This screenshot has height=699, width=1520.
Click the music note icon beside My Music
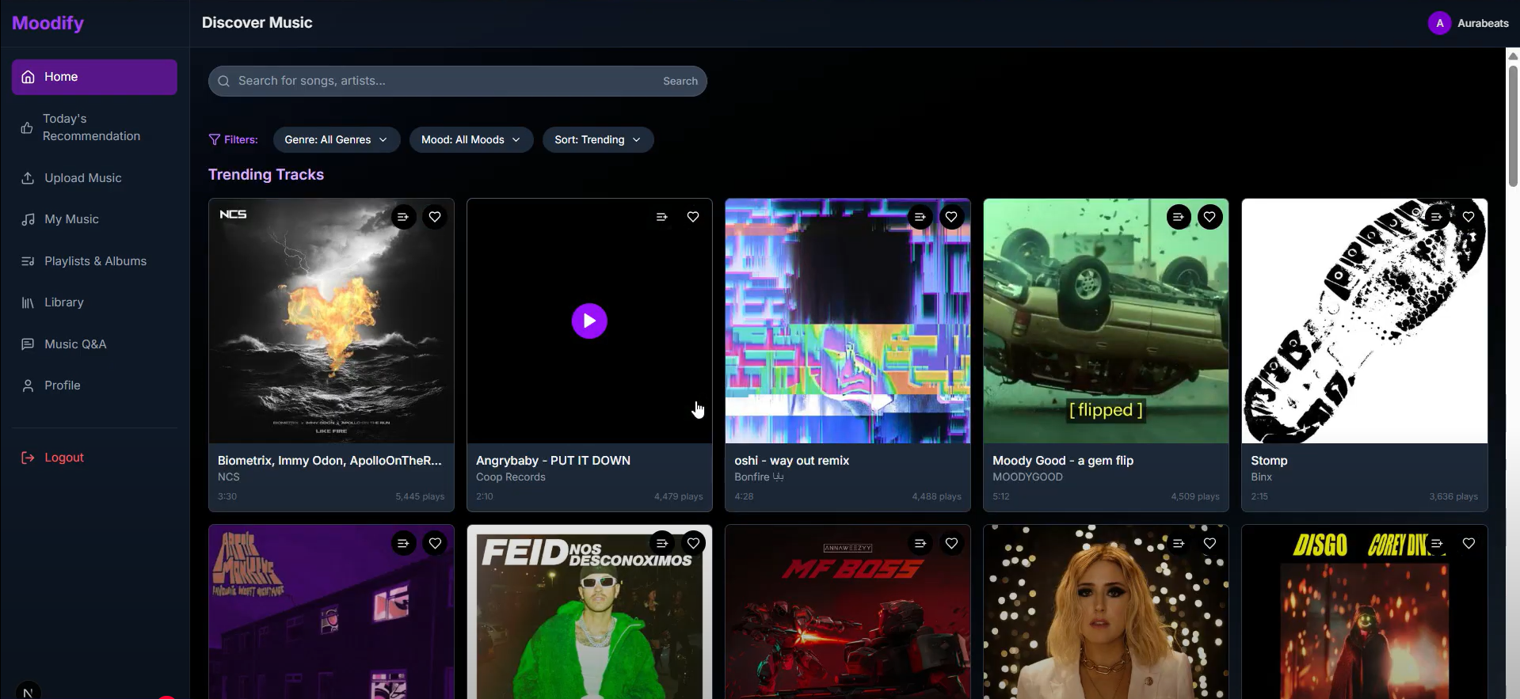(x=28, y=219)
